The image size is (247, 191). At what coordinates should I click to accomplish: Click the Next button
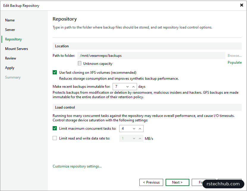pos(177,182)
